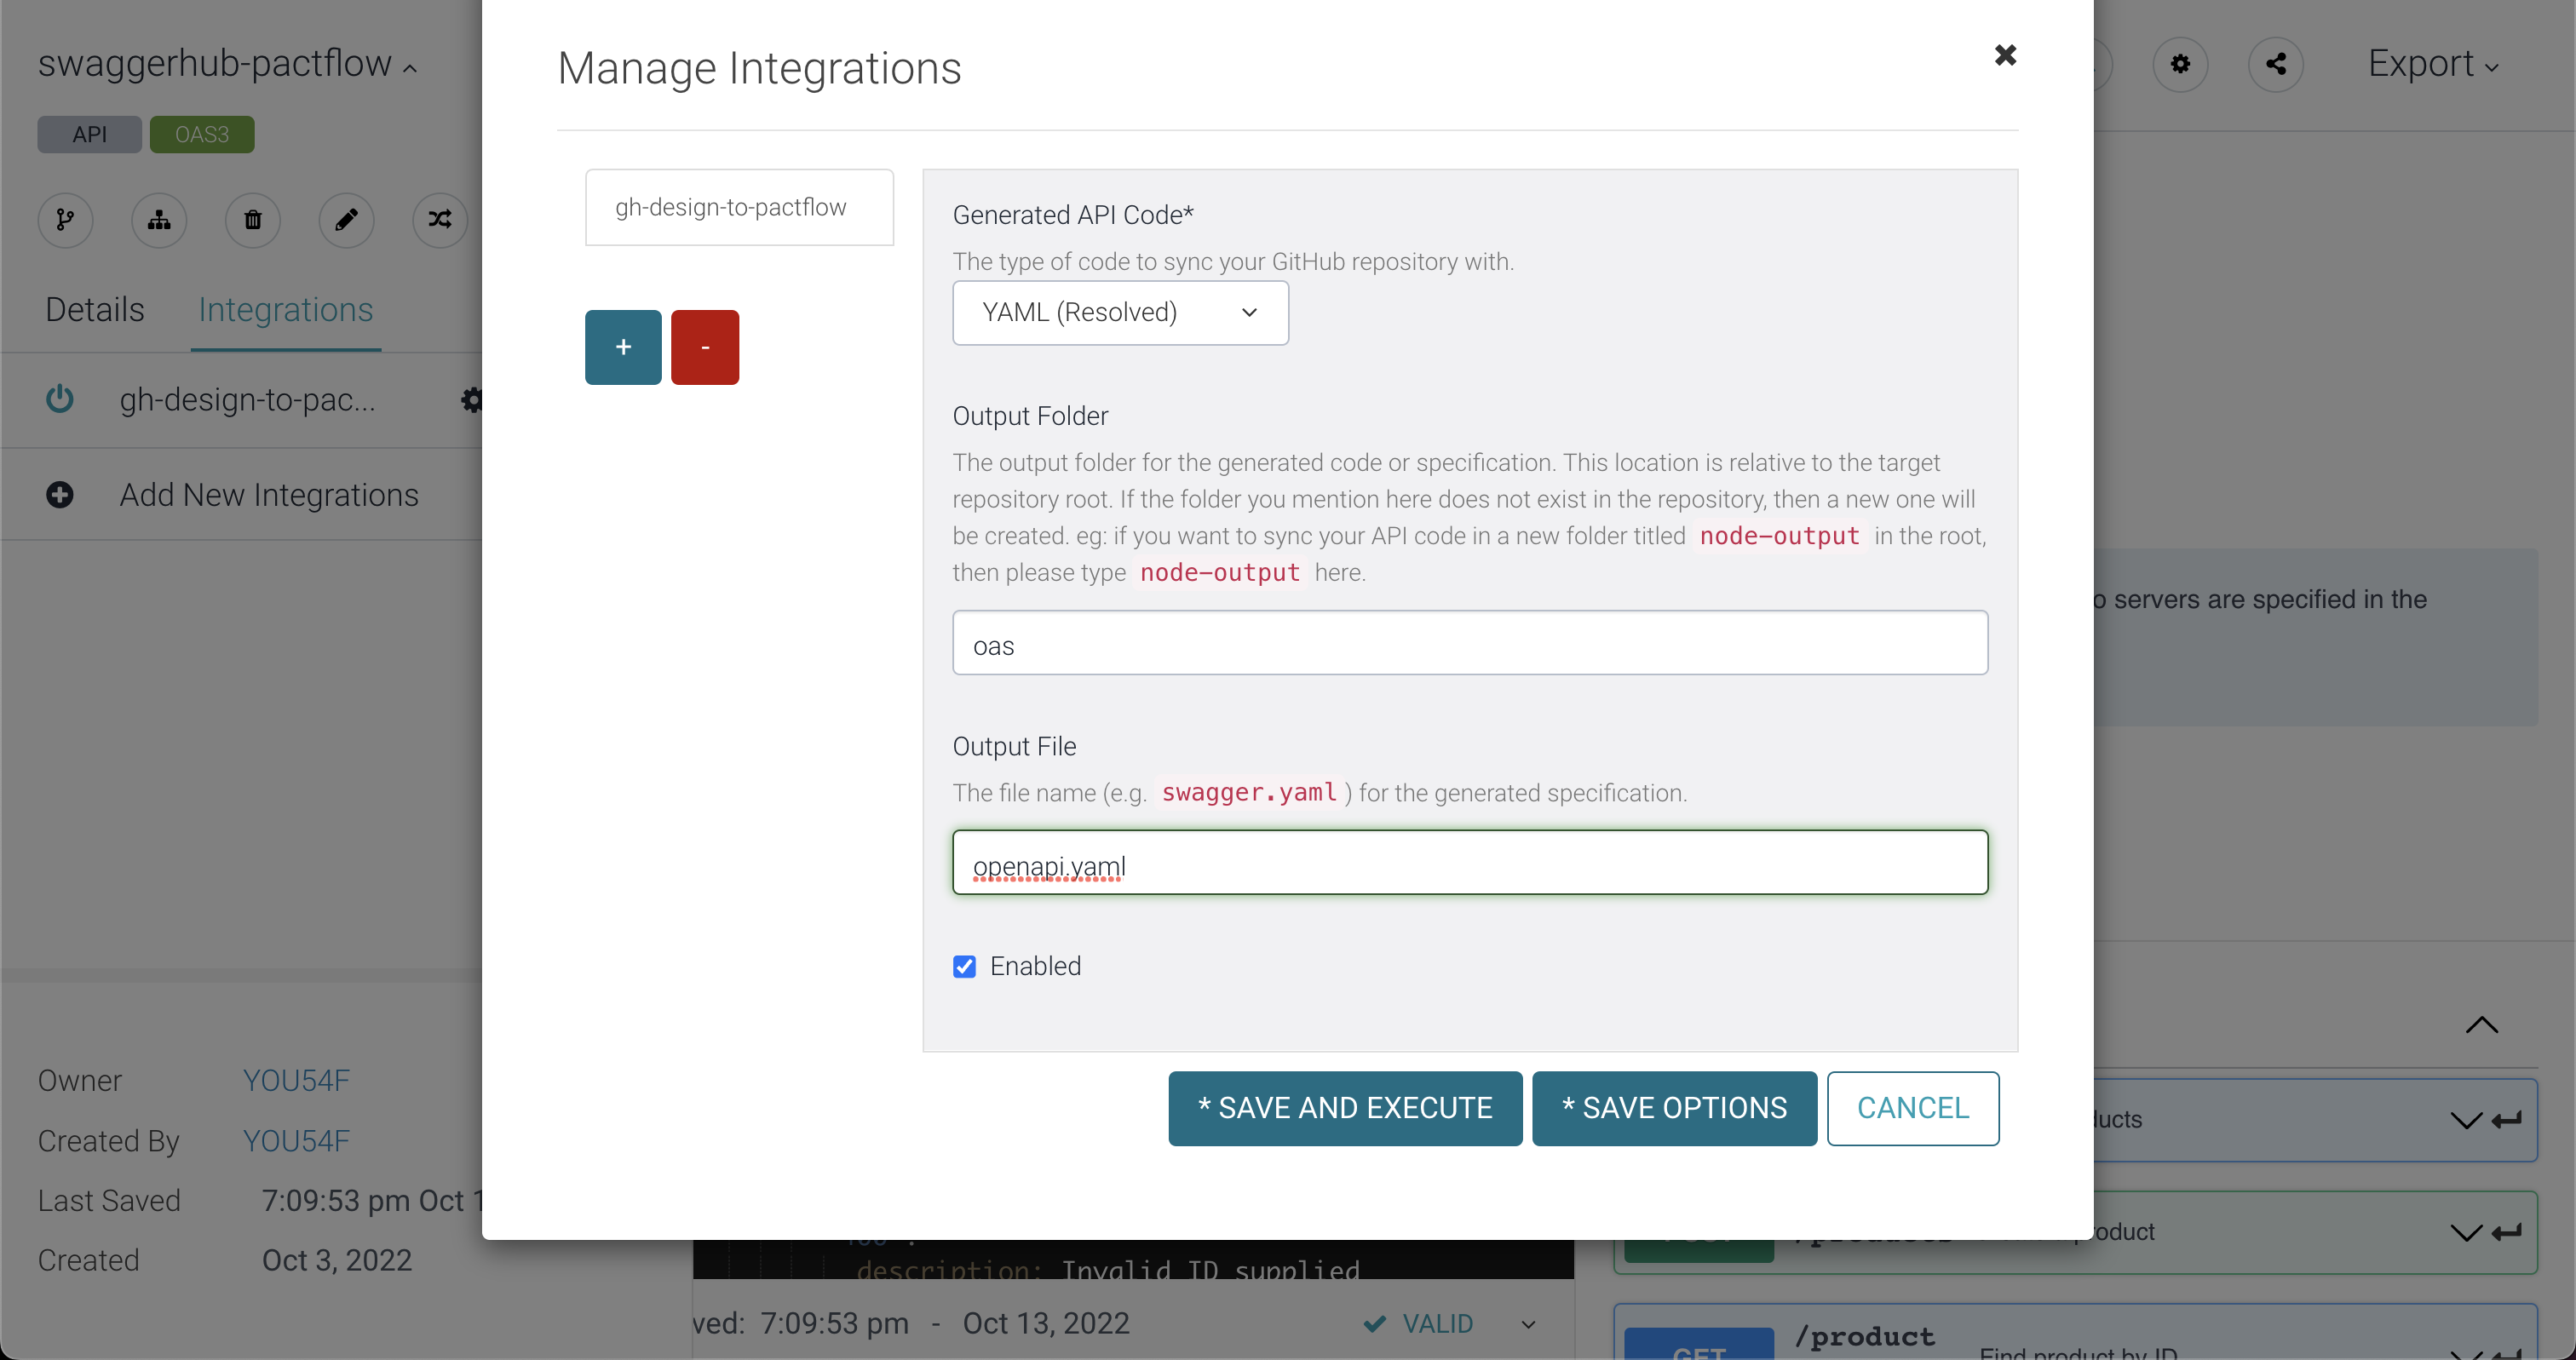The height and width of the screenshot is (1360, 2576).
Task: Click the trash delete icon
Action: coord(253,220)
